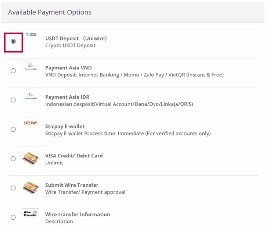The image size is (267, 230).
Task: Click the VISA credit card icon
Action: coord(31,158)
